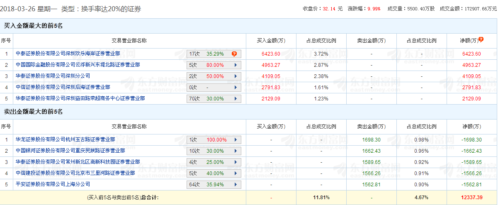Click net amount -1662.43 cell
Screen dimensions: 498x205
click(x=471, y=151)
